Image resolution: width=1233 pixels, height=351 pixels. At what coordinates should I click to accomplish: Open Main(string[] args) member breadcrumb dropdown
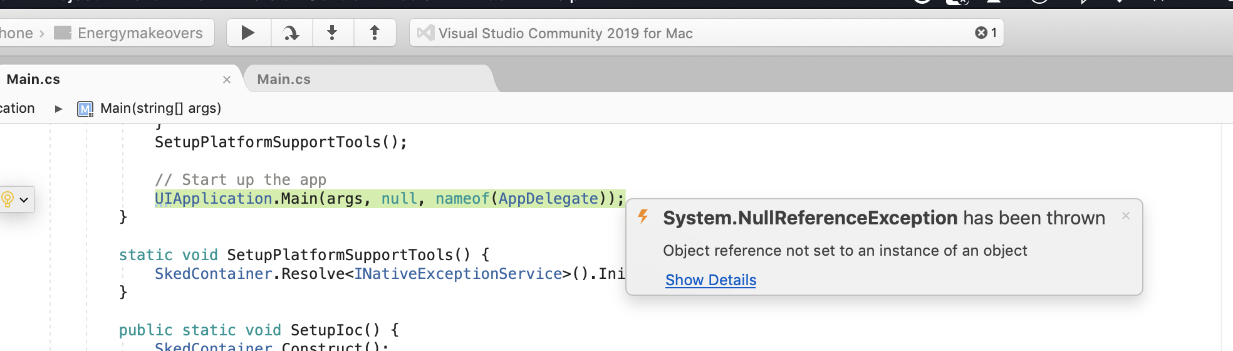click(160, 108)
